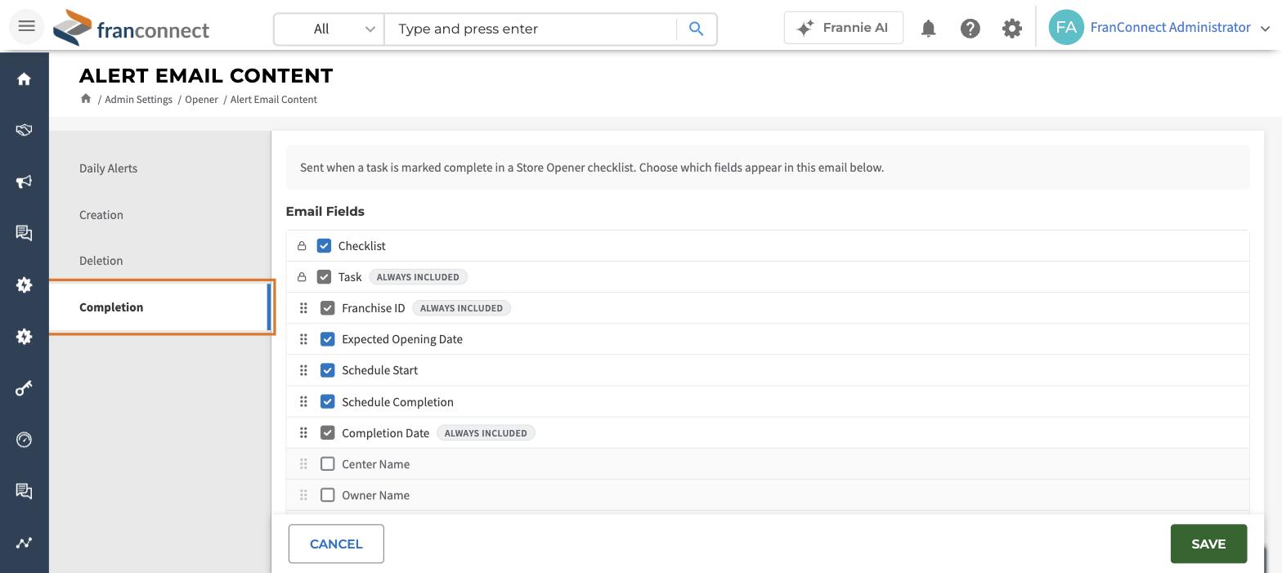The image size is (1282, 573).
Task: Click the ALWAYS INCLUDED badge next to Task
Action: (418, 277)
